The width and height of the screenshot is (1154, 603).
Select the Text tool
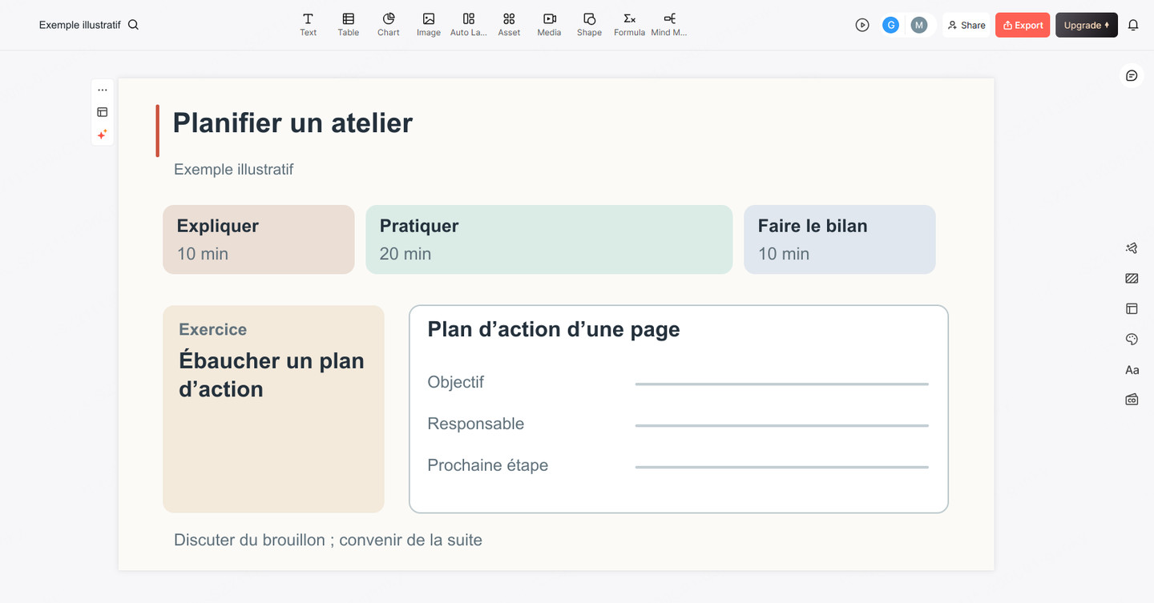click(308, 25)
